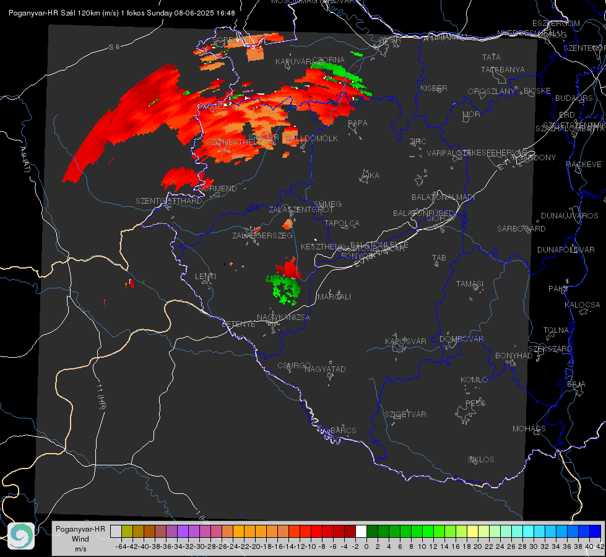The height and width of the screenshot is (557, 606).
Task: Click the SUMEG city label
Action: [x=327, y=204]
